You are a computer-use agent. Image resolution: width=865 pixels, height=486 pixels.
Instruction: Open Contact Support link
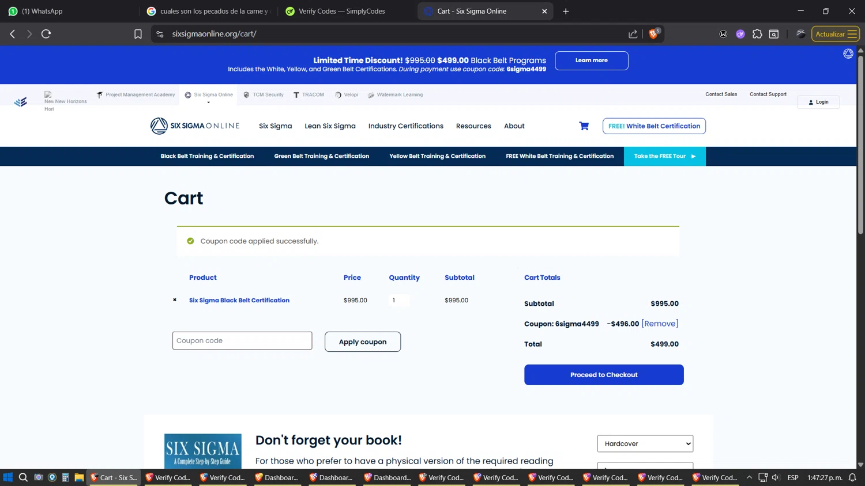(x=768, y=94)
